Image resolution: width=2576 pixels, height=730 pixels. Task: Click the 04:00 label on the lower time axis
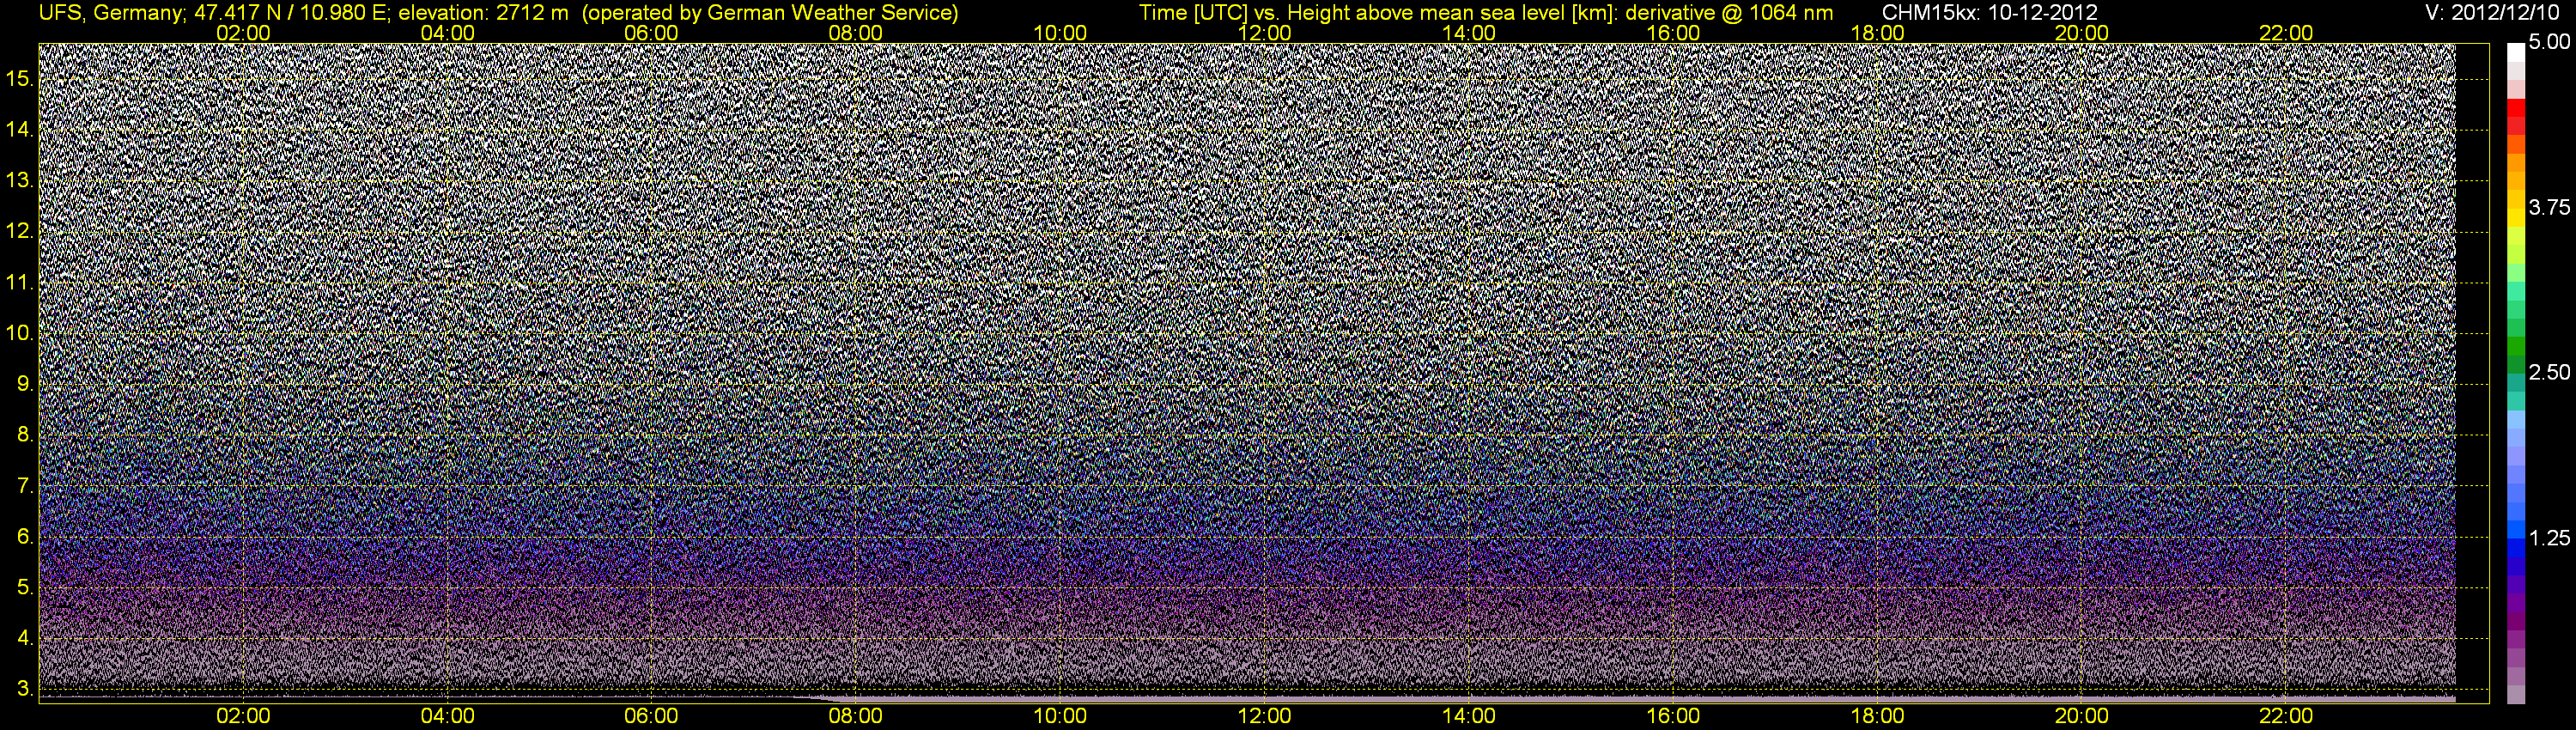coord(447,716)
